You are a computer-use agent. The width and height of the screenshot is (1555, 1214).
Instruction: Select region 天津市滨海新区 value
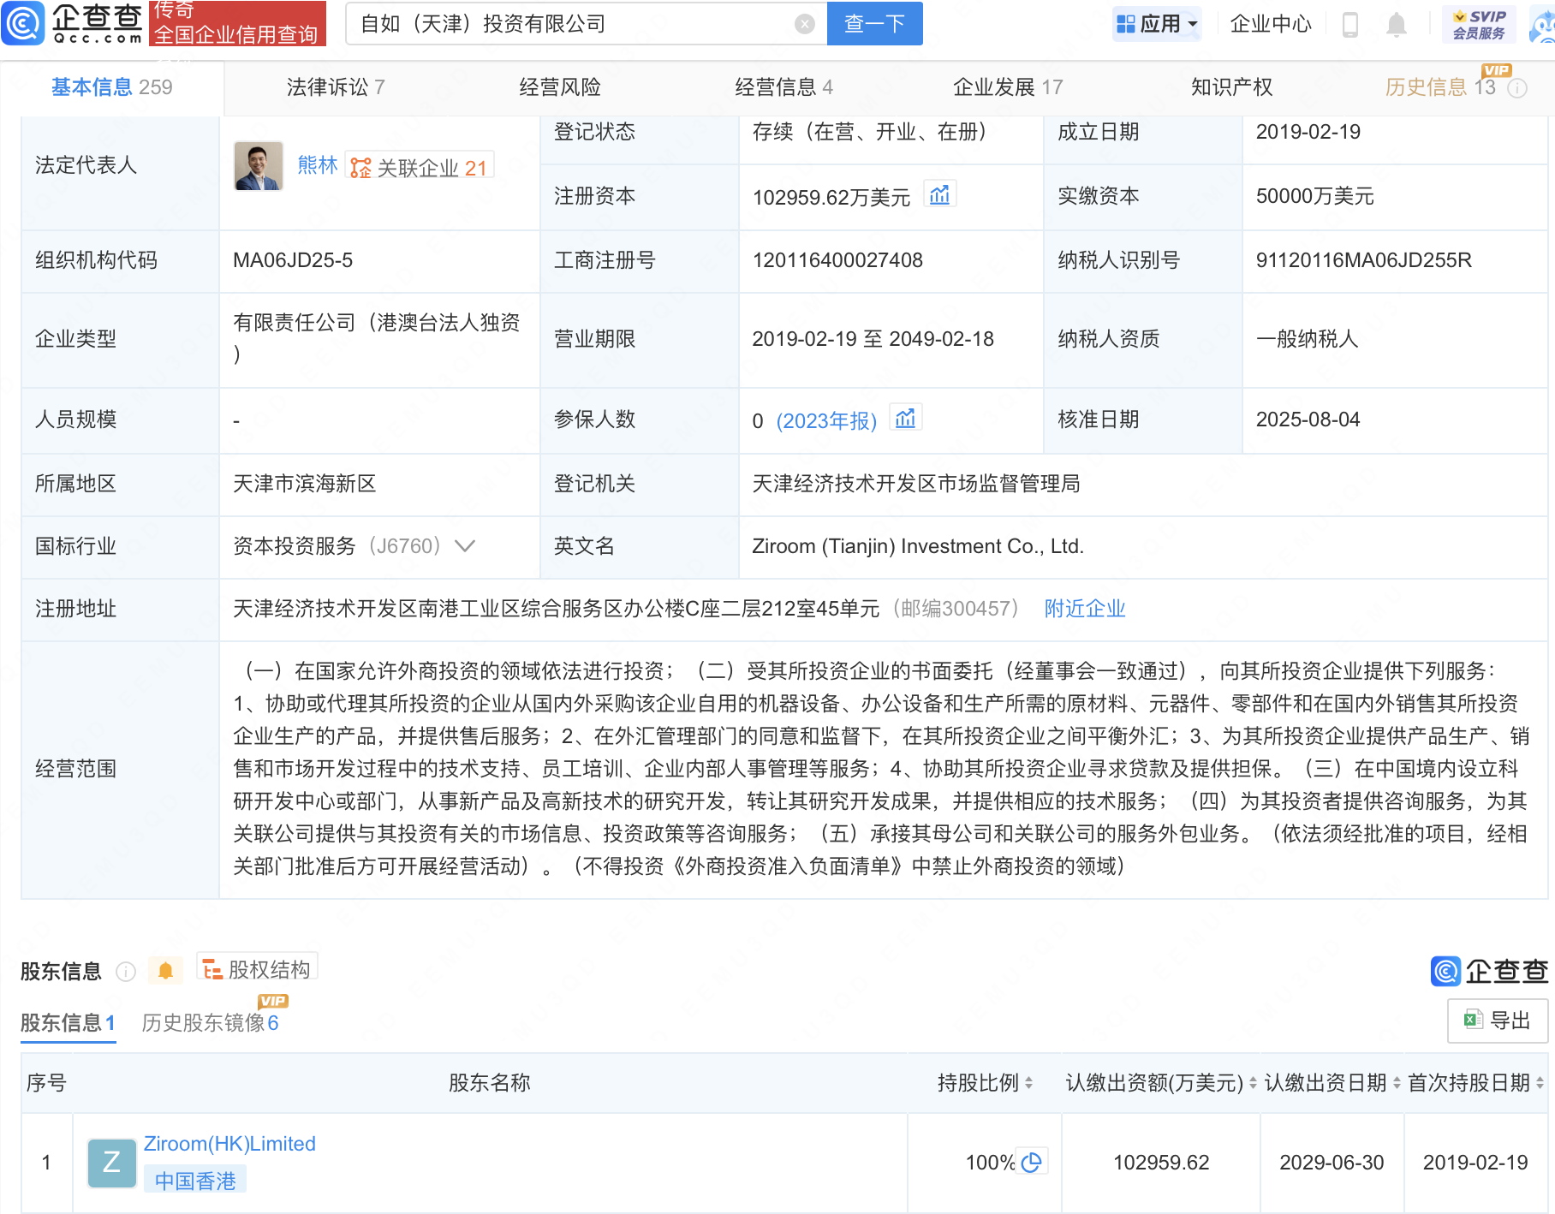(305, 484)
